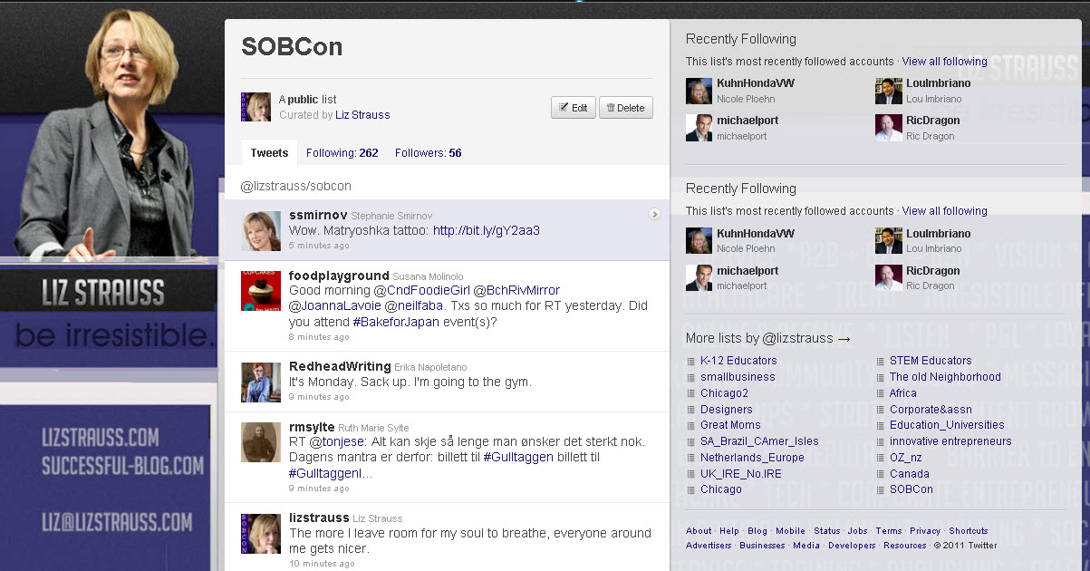
Task: Select the Tweets tab
Action: point(269,153)
